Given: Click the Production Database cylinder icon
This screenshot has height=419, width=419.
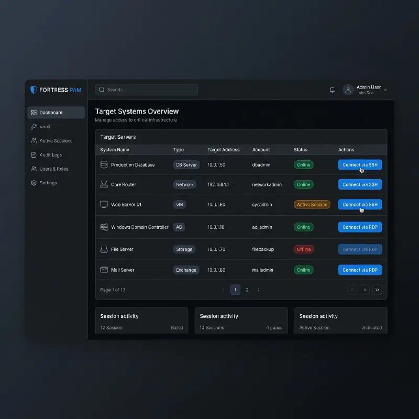Looking at the screenshot, I should click(104, 164).
